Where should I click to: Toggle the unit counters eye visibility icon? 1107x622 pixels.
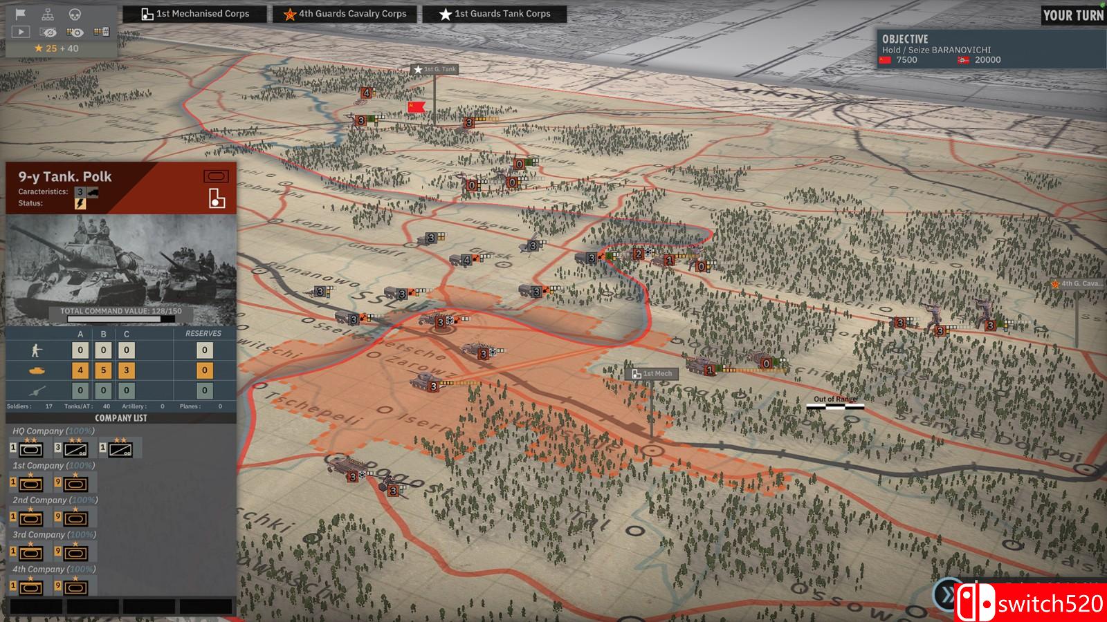click(75, 32)
